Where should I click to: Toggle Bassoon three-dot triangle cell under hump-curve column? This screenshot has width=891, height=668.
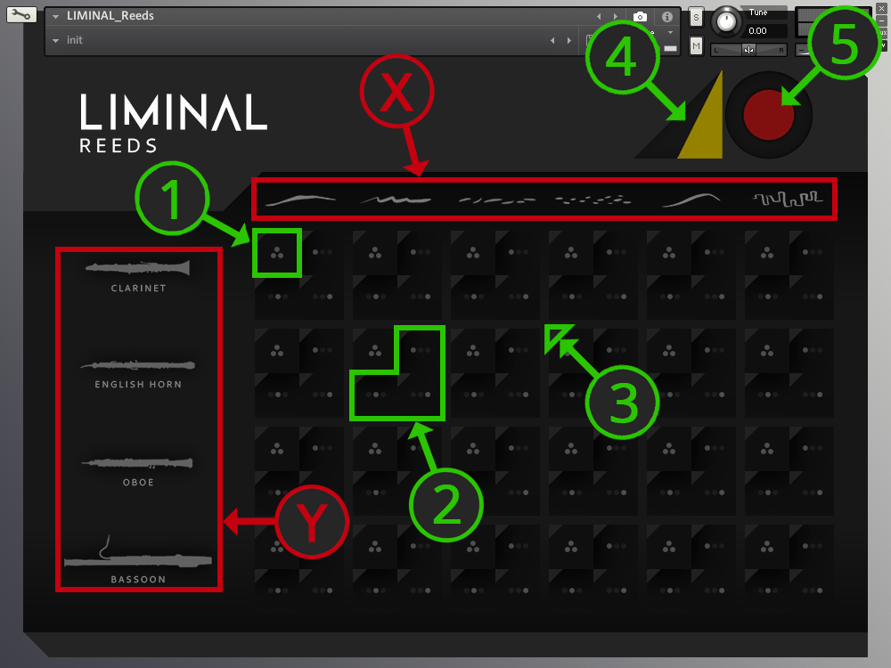(669, 548)
